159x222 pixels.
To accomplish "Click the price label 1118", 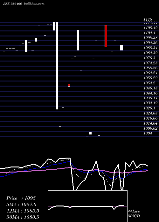I will [148, 19].
